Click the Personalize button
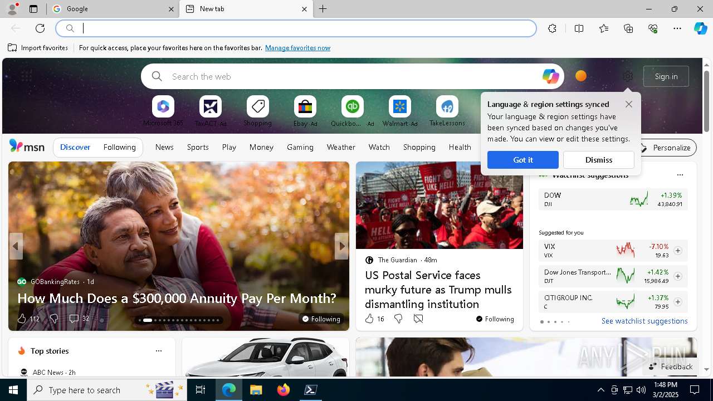 point(666,148)
